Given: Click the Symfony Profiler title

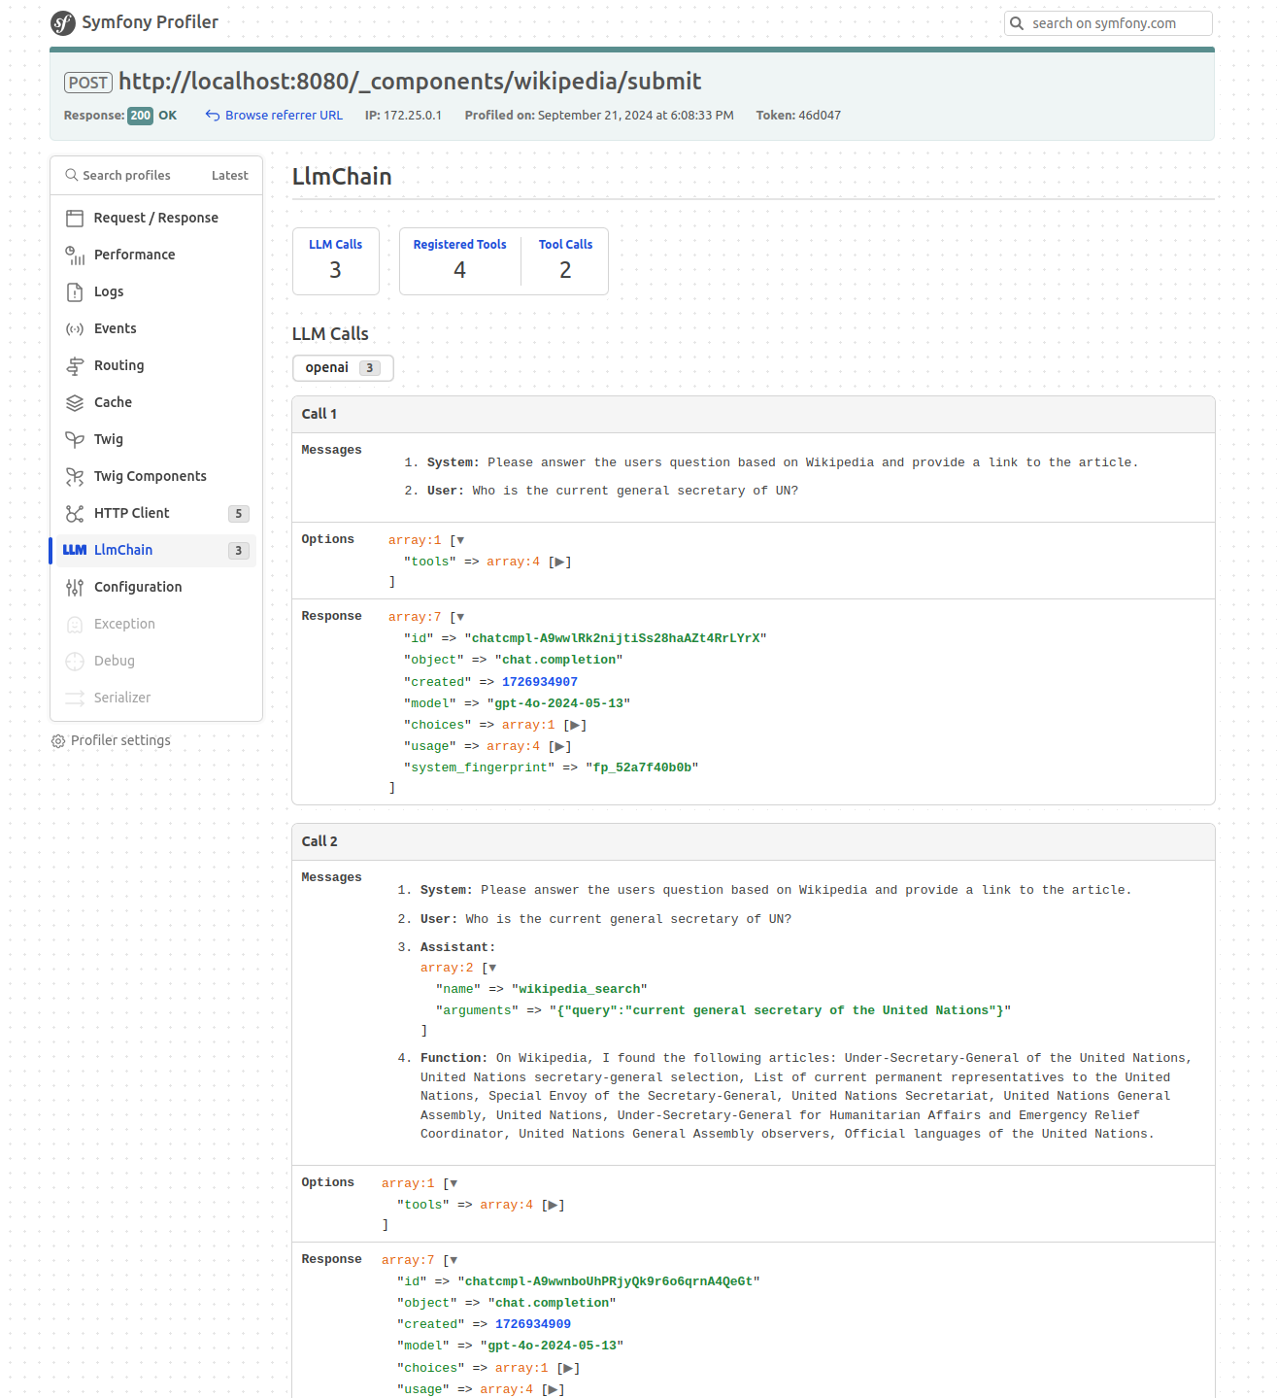Looking at the screenshot, I should point(150,22).
